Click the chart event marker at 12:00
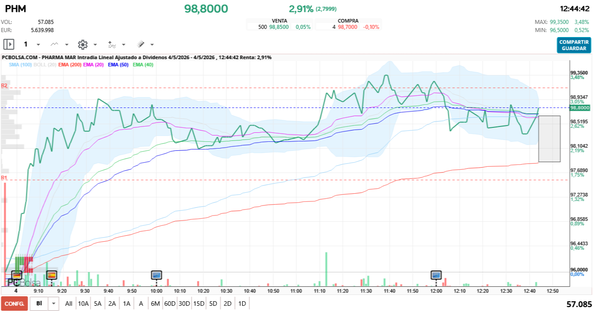This screenshot has width=598, height=313. 436,274
